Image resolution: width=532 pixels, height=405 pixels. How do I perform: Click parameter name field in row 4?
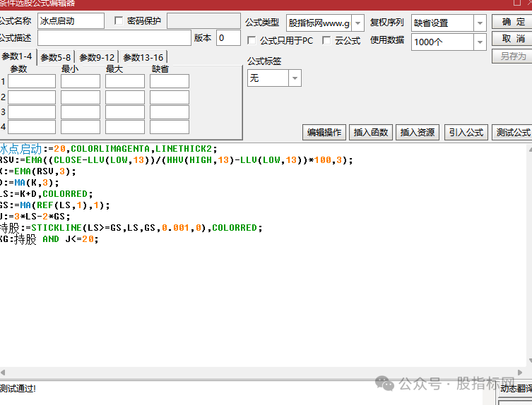click(32, 127)
